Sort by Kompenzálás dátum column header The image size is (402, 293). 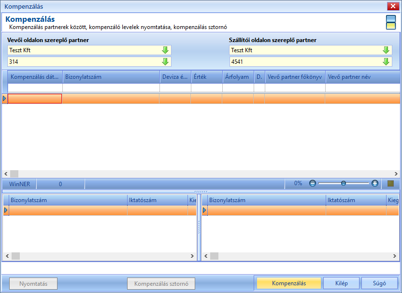[x=35, y=77]
